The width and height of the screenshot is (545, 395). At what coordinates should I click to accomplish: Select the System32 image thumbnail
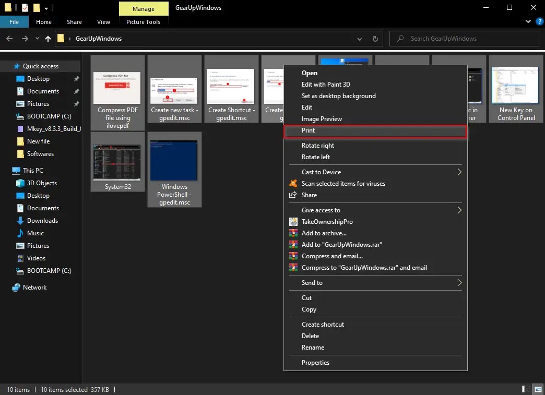(x=117, y=163)
